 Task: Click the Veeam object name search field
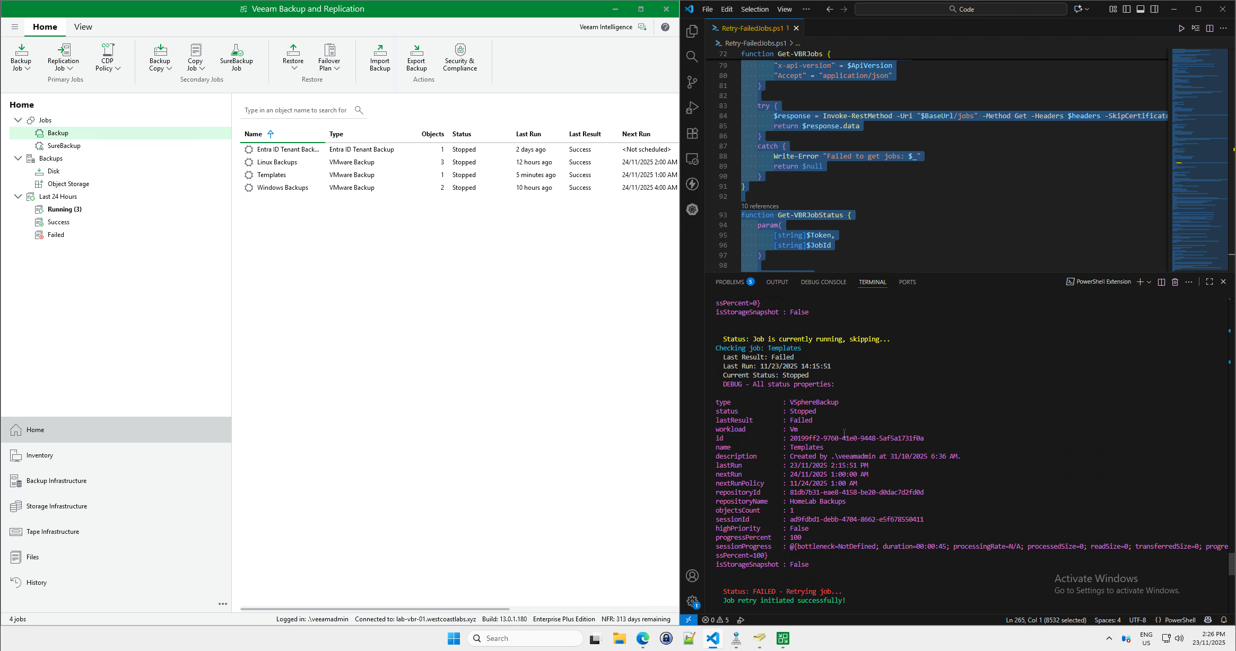point(296,110)
